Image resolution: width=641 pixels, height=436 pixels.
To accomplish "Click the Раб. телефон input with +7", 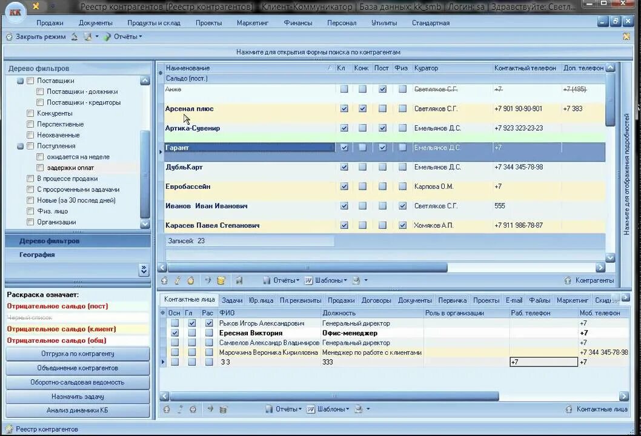I will [x=543, y=362].
